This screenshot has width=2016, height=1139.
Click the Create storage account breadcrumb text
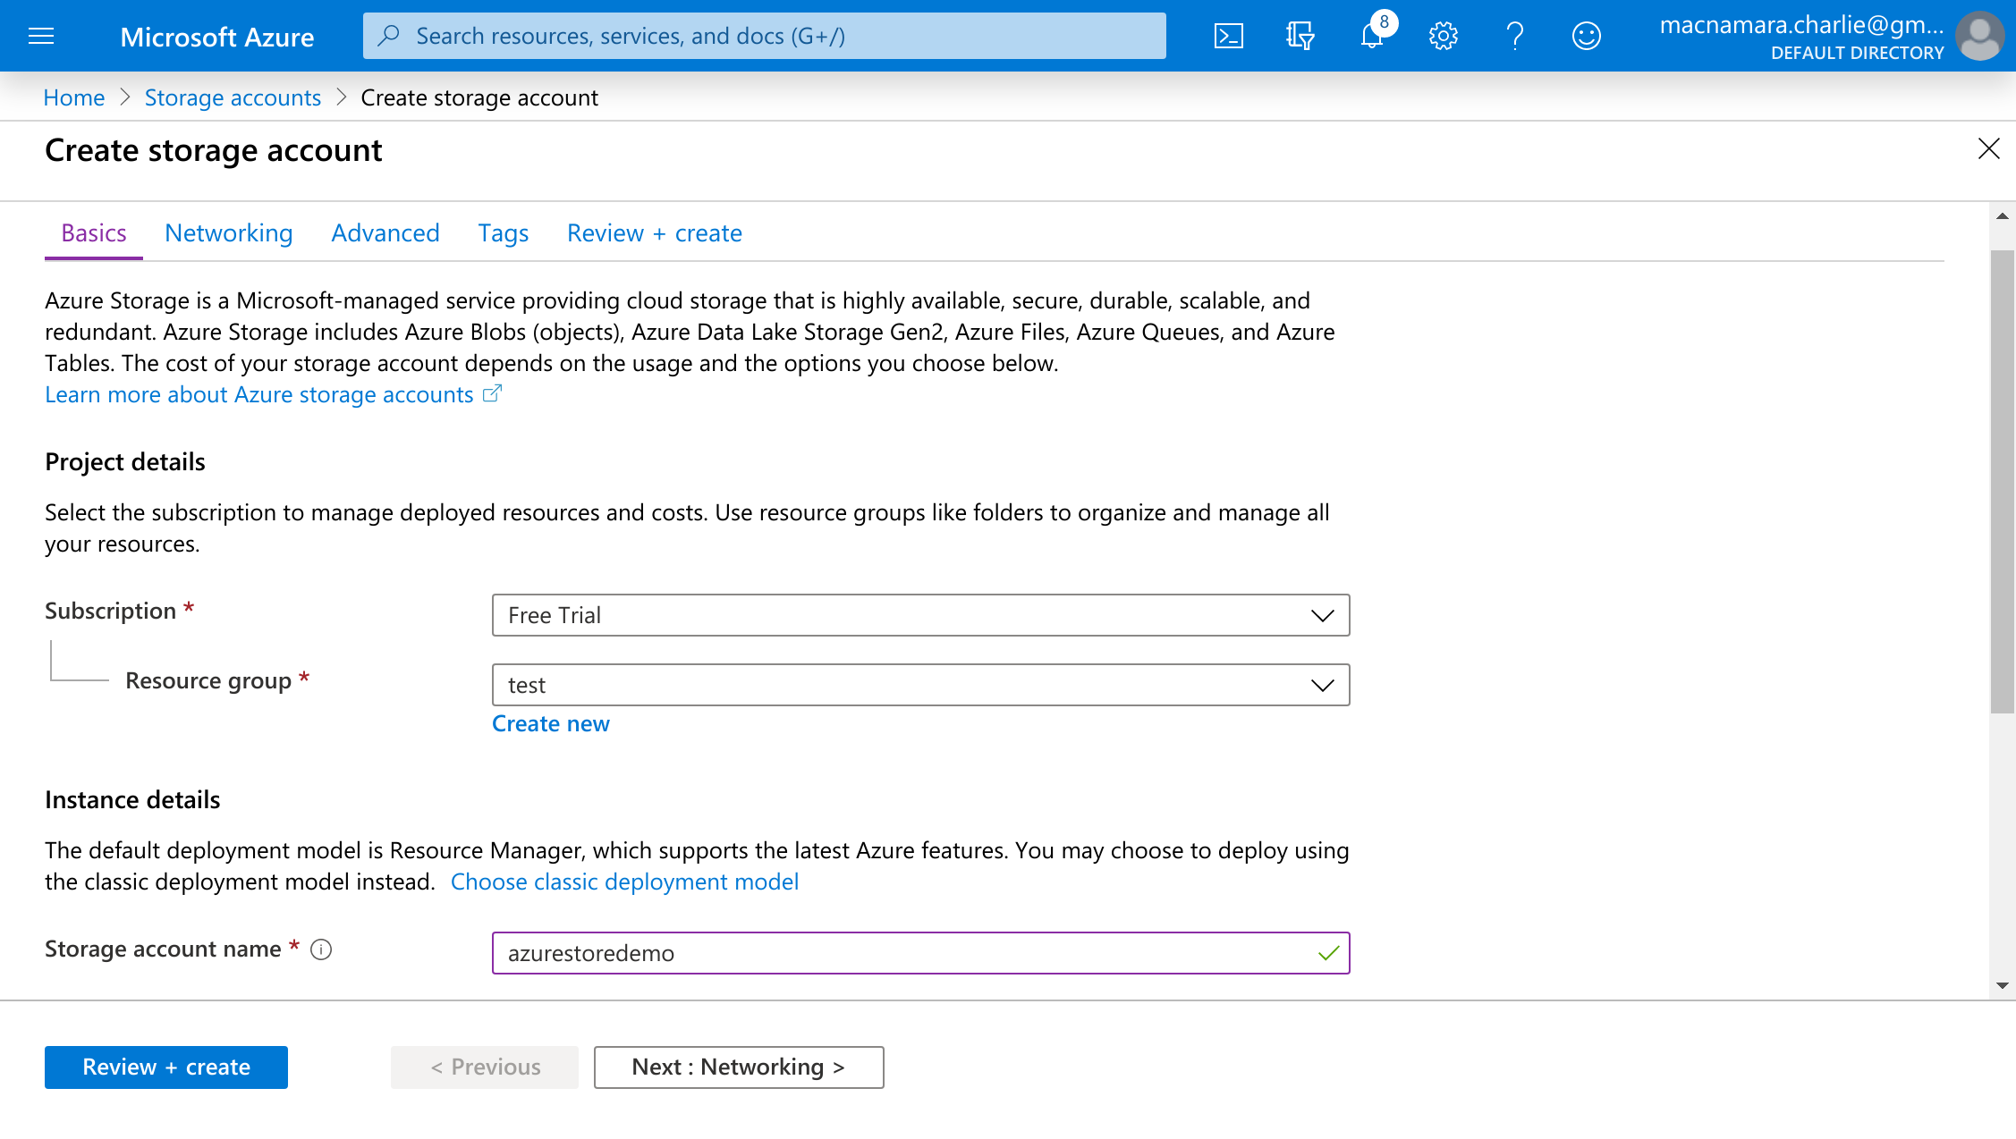tap(479, 97)
